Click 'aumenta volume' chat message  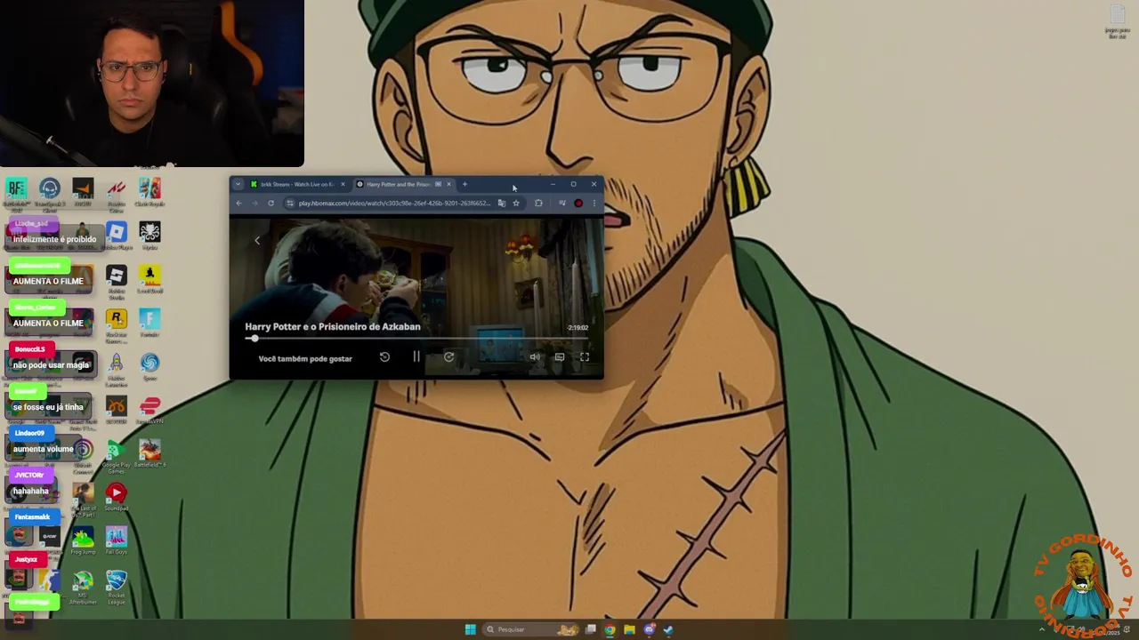[44, 450]
